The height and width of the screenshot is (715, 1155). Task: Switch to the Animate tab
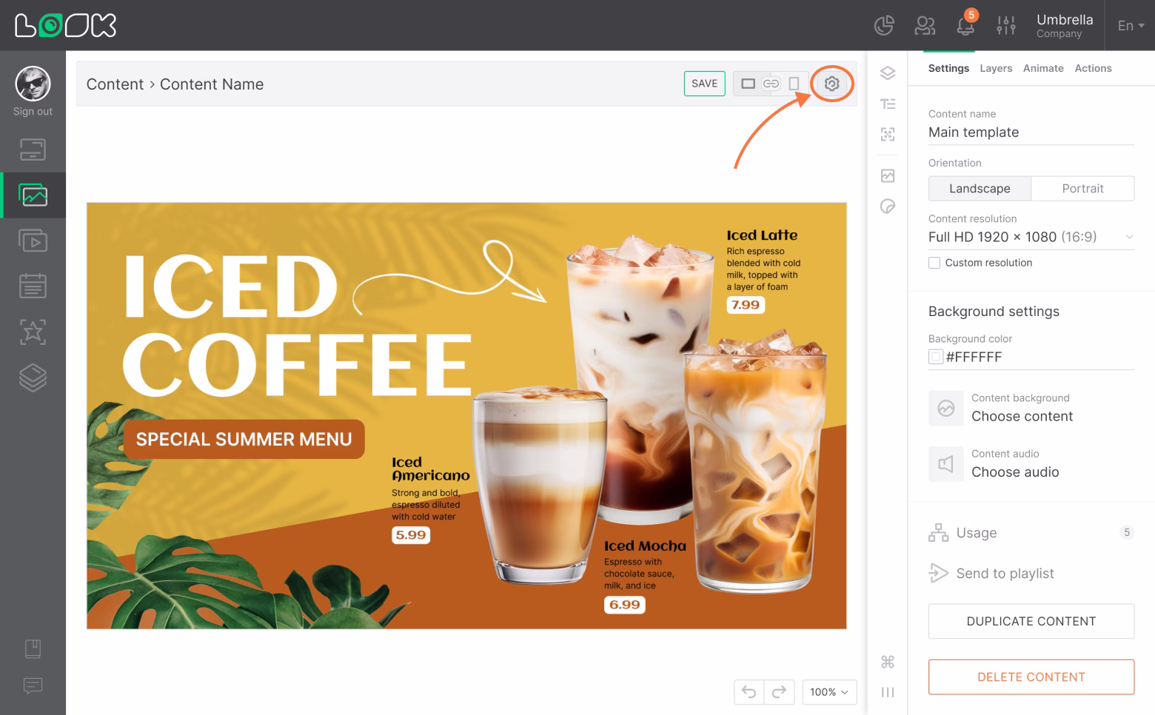tap(1043, 68)
